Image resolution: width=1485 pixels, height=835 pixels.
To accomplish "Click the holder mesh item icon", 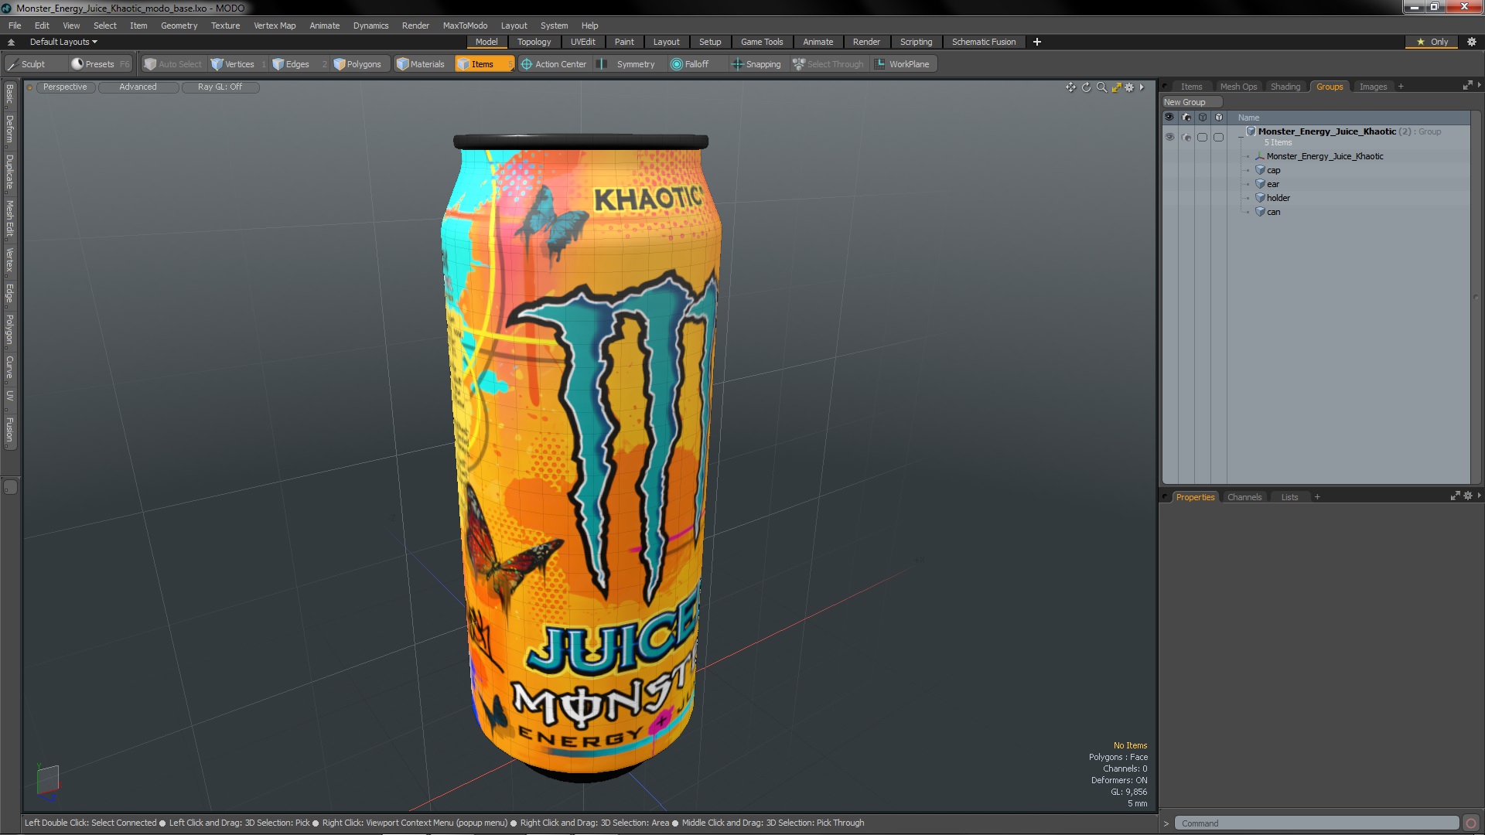I will (x=1260, y=198).
